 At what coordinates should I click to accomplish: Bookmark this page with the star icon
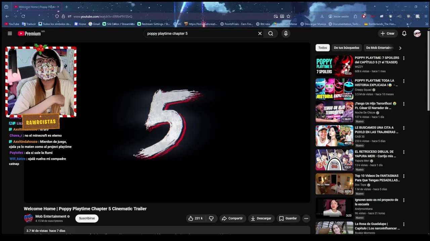tap(288, 16)
